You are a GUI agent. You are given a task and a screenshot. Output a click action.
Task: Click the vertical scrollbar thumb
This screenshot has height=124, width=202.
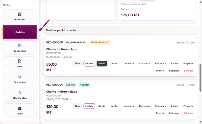pos(200,78)
